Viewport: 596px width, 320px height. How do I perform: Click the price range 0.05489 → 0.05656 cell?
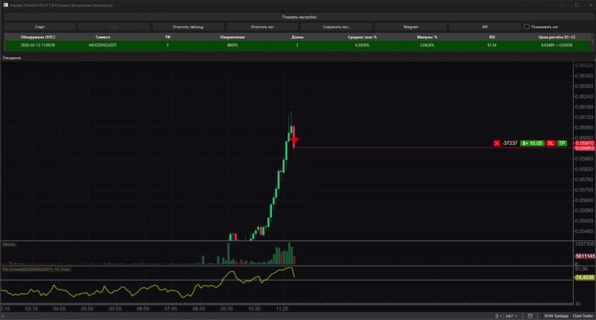click(557, 45)
